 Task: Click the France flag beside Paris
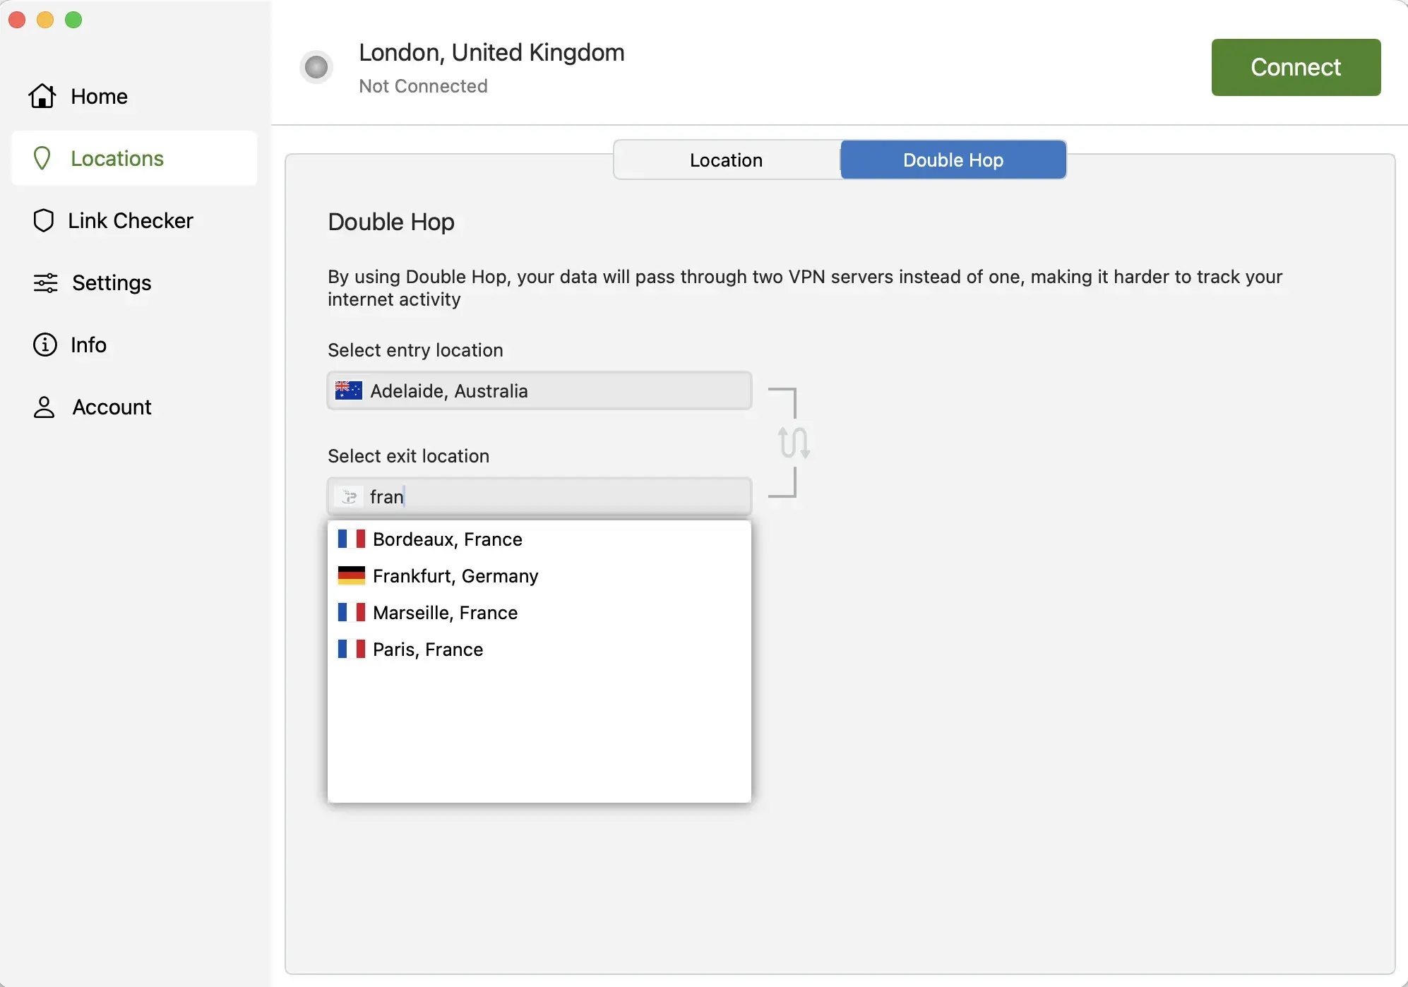tap(351, 650)
